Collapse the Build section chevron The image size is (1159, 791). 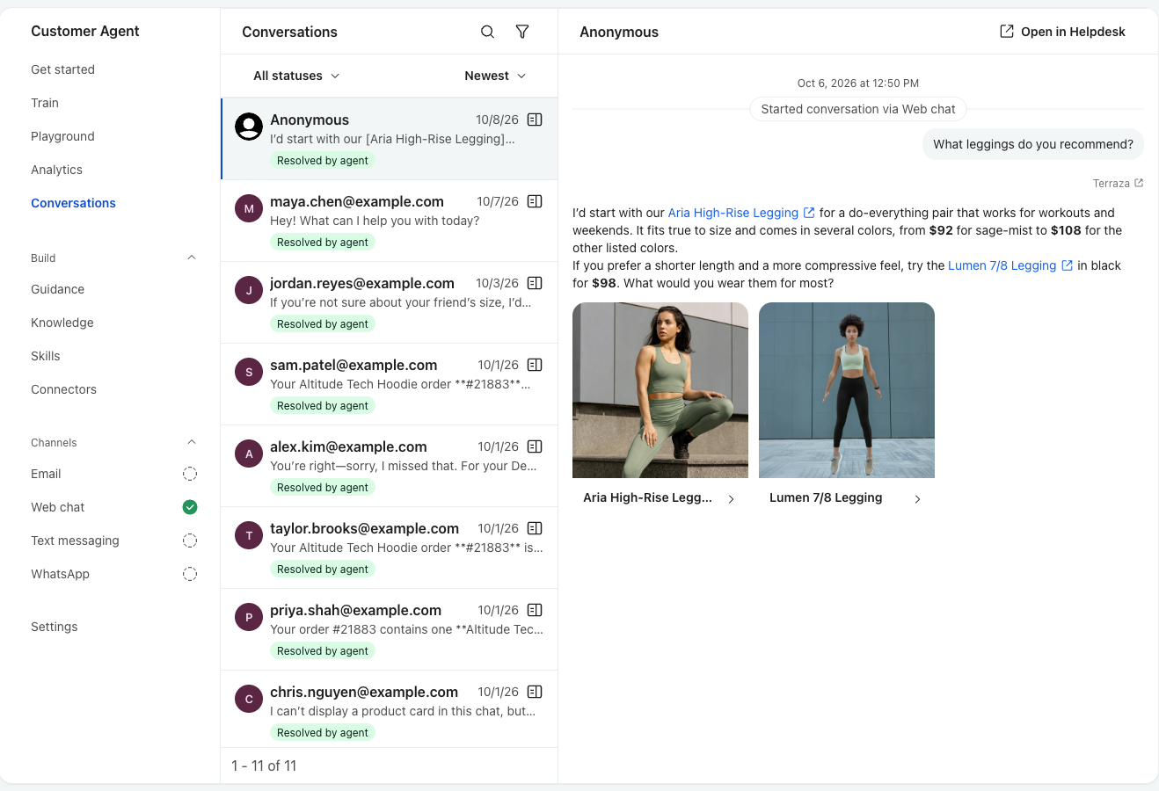coord(192,258)
